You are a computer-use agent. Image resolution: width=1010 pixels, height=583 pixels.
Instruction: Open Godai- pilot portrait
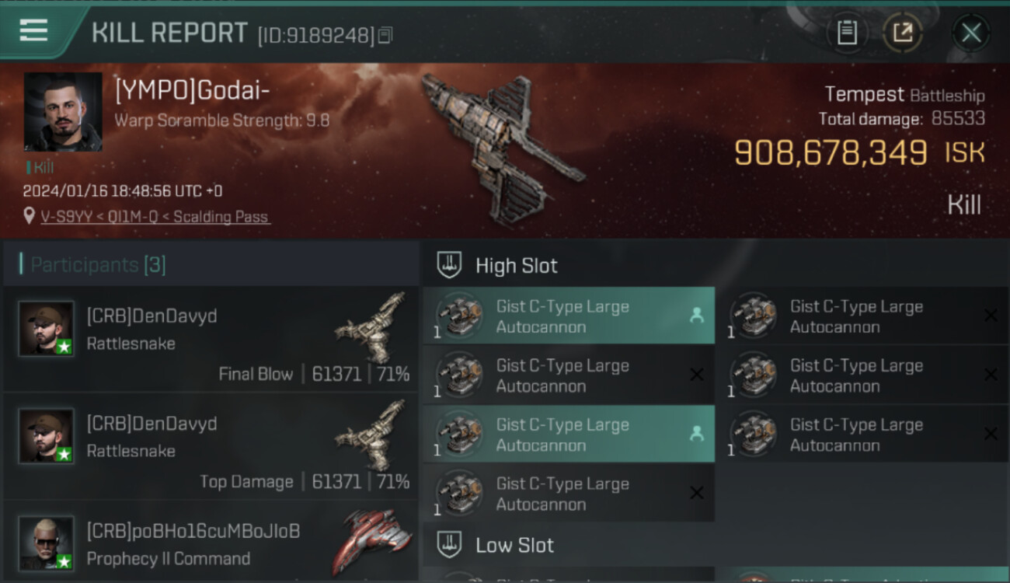(63, 111)
